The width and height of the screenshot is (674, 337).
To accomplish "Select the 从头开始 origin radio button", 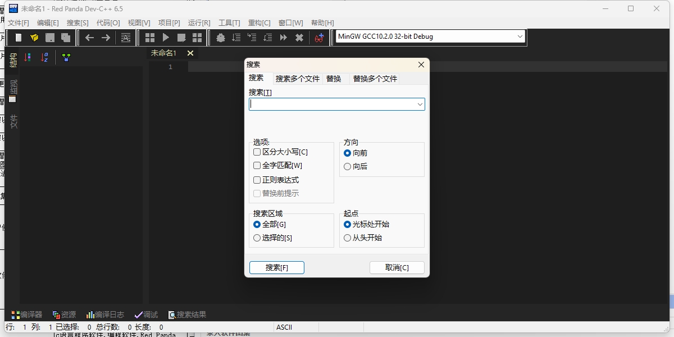I will (x=347, y=238).
